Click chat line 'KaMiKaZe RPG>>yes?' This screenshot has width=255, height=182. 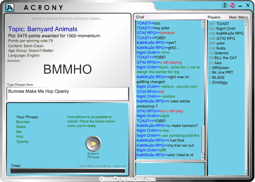[157, 43]
